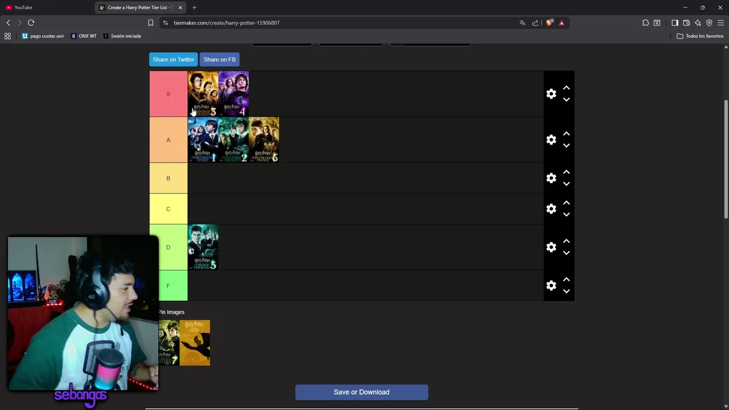The width and height of the screenshot is (729, 410).
Task: Go forward to the next page
Action: tap(19, 23)
